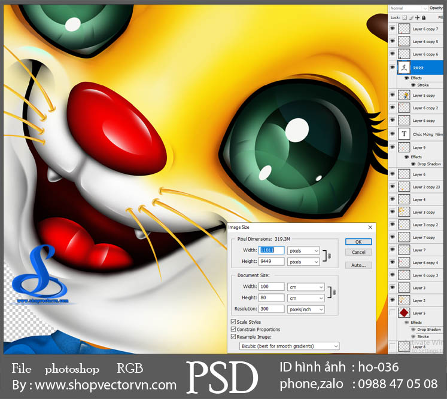Screen dimensions: 447x399
Task: Hide Layer 6 copy 5 using eye icon
Action: (x=393, y=41)
